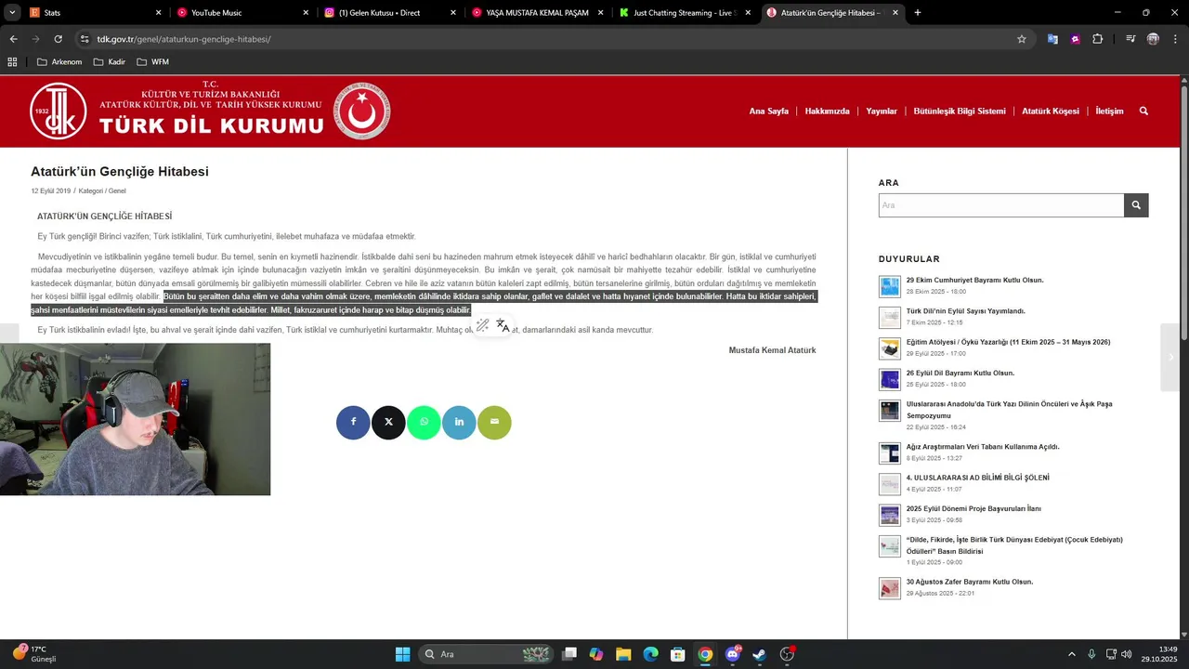Image resolution: width=1189 pixels, height=669 pixels.
Task: Open OBS Studio from the taskbar
Action: [x=787, y=654]
